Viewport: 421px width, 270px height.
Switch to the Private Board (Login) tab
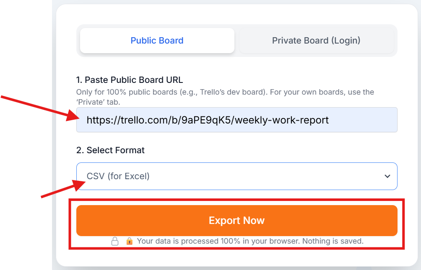coord(316,40)
